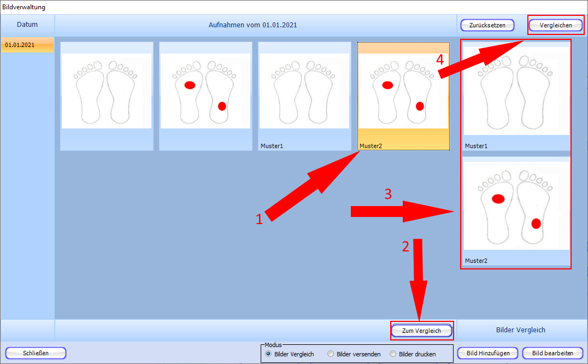Screen dimensions: 588x364
Task: Close the dialog with Schließen
Action: [36, 353]
